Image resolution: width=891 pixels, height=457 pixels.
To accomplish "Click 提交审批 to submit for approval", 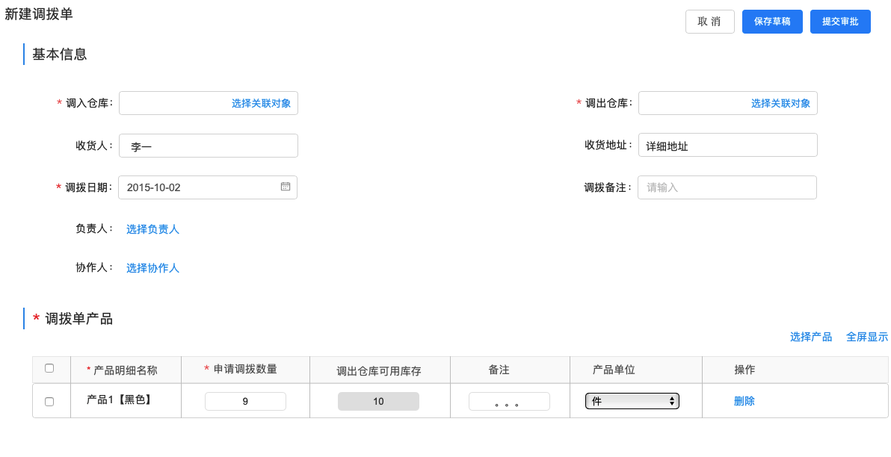I will (840, 21).
